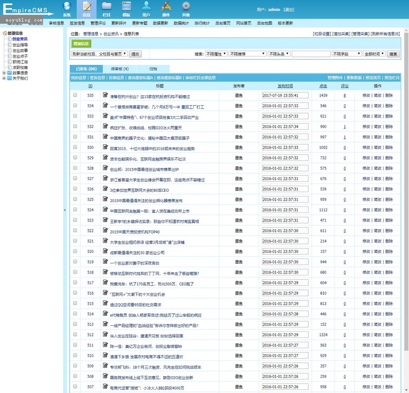Click the folder icon beside 关于我们
The image size is (409, 393).
pos(9,78)
